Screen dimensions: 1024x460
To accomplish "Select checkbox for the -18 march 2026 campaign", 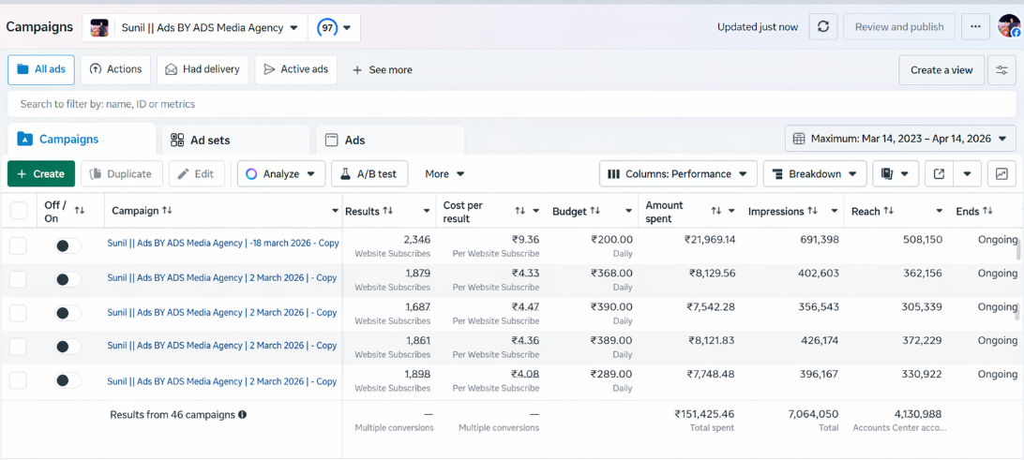I will [19, 246].
